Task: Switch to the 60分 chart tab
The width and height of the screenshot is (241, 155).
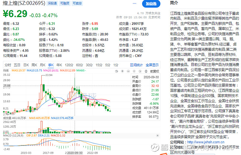Action: coord(80,65)
